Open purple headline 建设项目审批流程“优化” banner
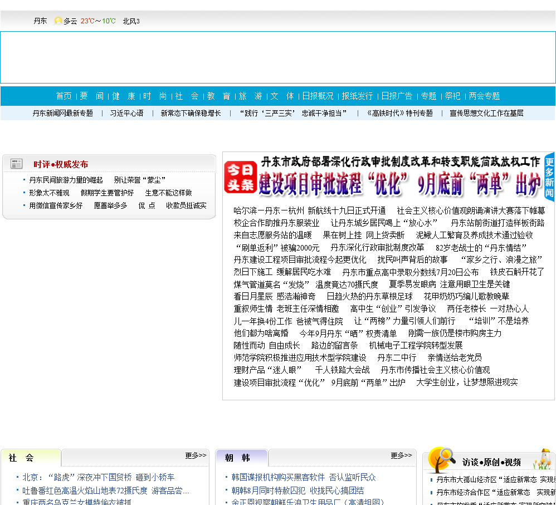 pos(399,184)
